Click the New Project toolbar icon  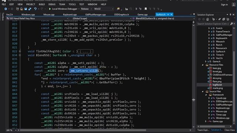(17, 9)
